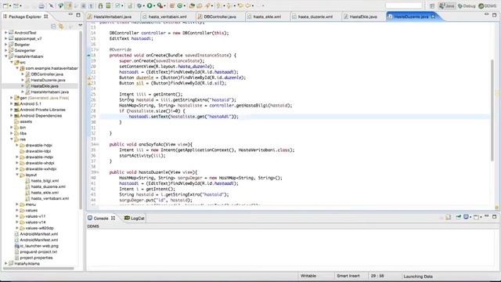The width and height of the screenshot is (501, 282).
Task: Click the lint check checkmark icon
Action: coord(117,5)
